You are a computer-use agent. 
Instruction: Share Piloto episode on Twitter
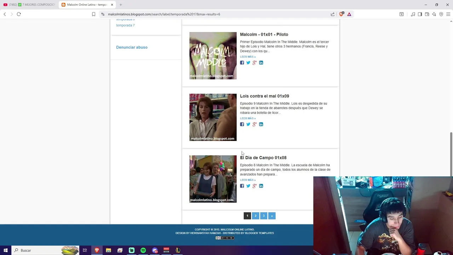click(x=248, y=63)
